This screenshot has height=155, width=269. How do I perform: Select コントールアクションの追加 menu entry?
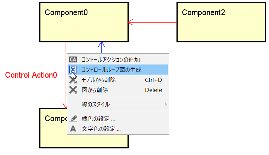click(118, 60)
